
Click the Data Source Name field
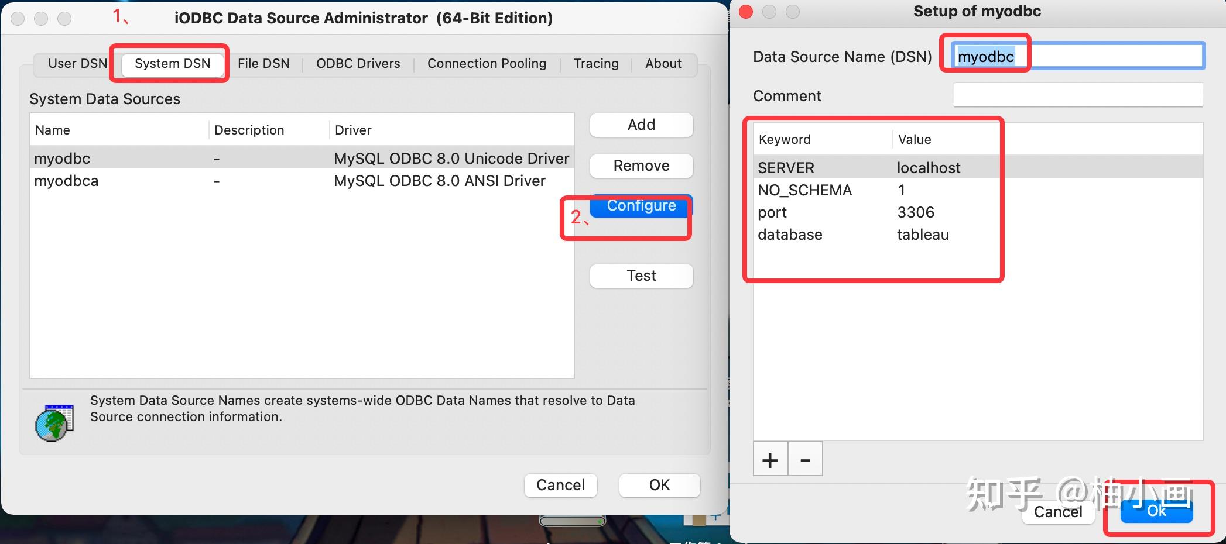point(1077,56)
